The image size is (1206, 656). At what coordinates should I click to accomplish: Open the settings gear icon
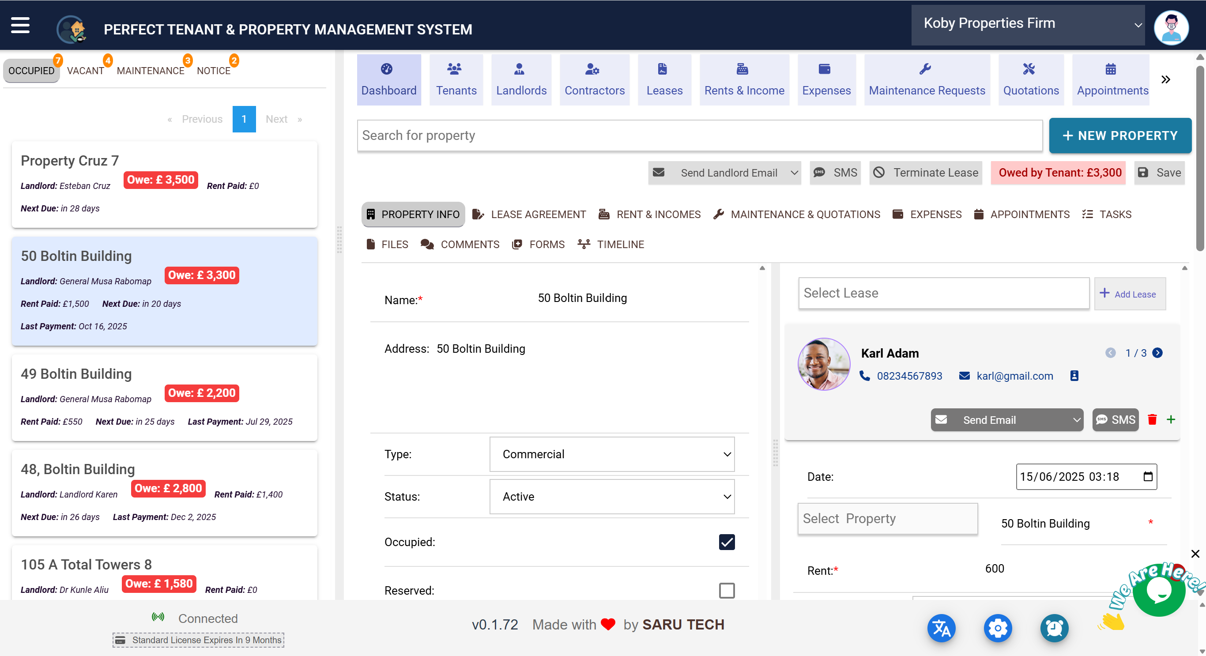point(998,628)
